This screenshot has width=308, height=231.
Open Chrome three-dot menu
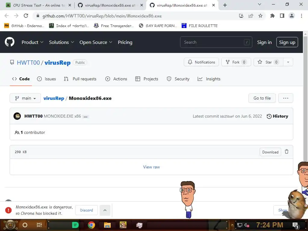301,16
